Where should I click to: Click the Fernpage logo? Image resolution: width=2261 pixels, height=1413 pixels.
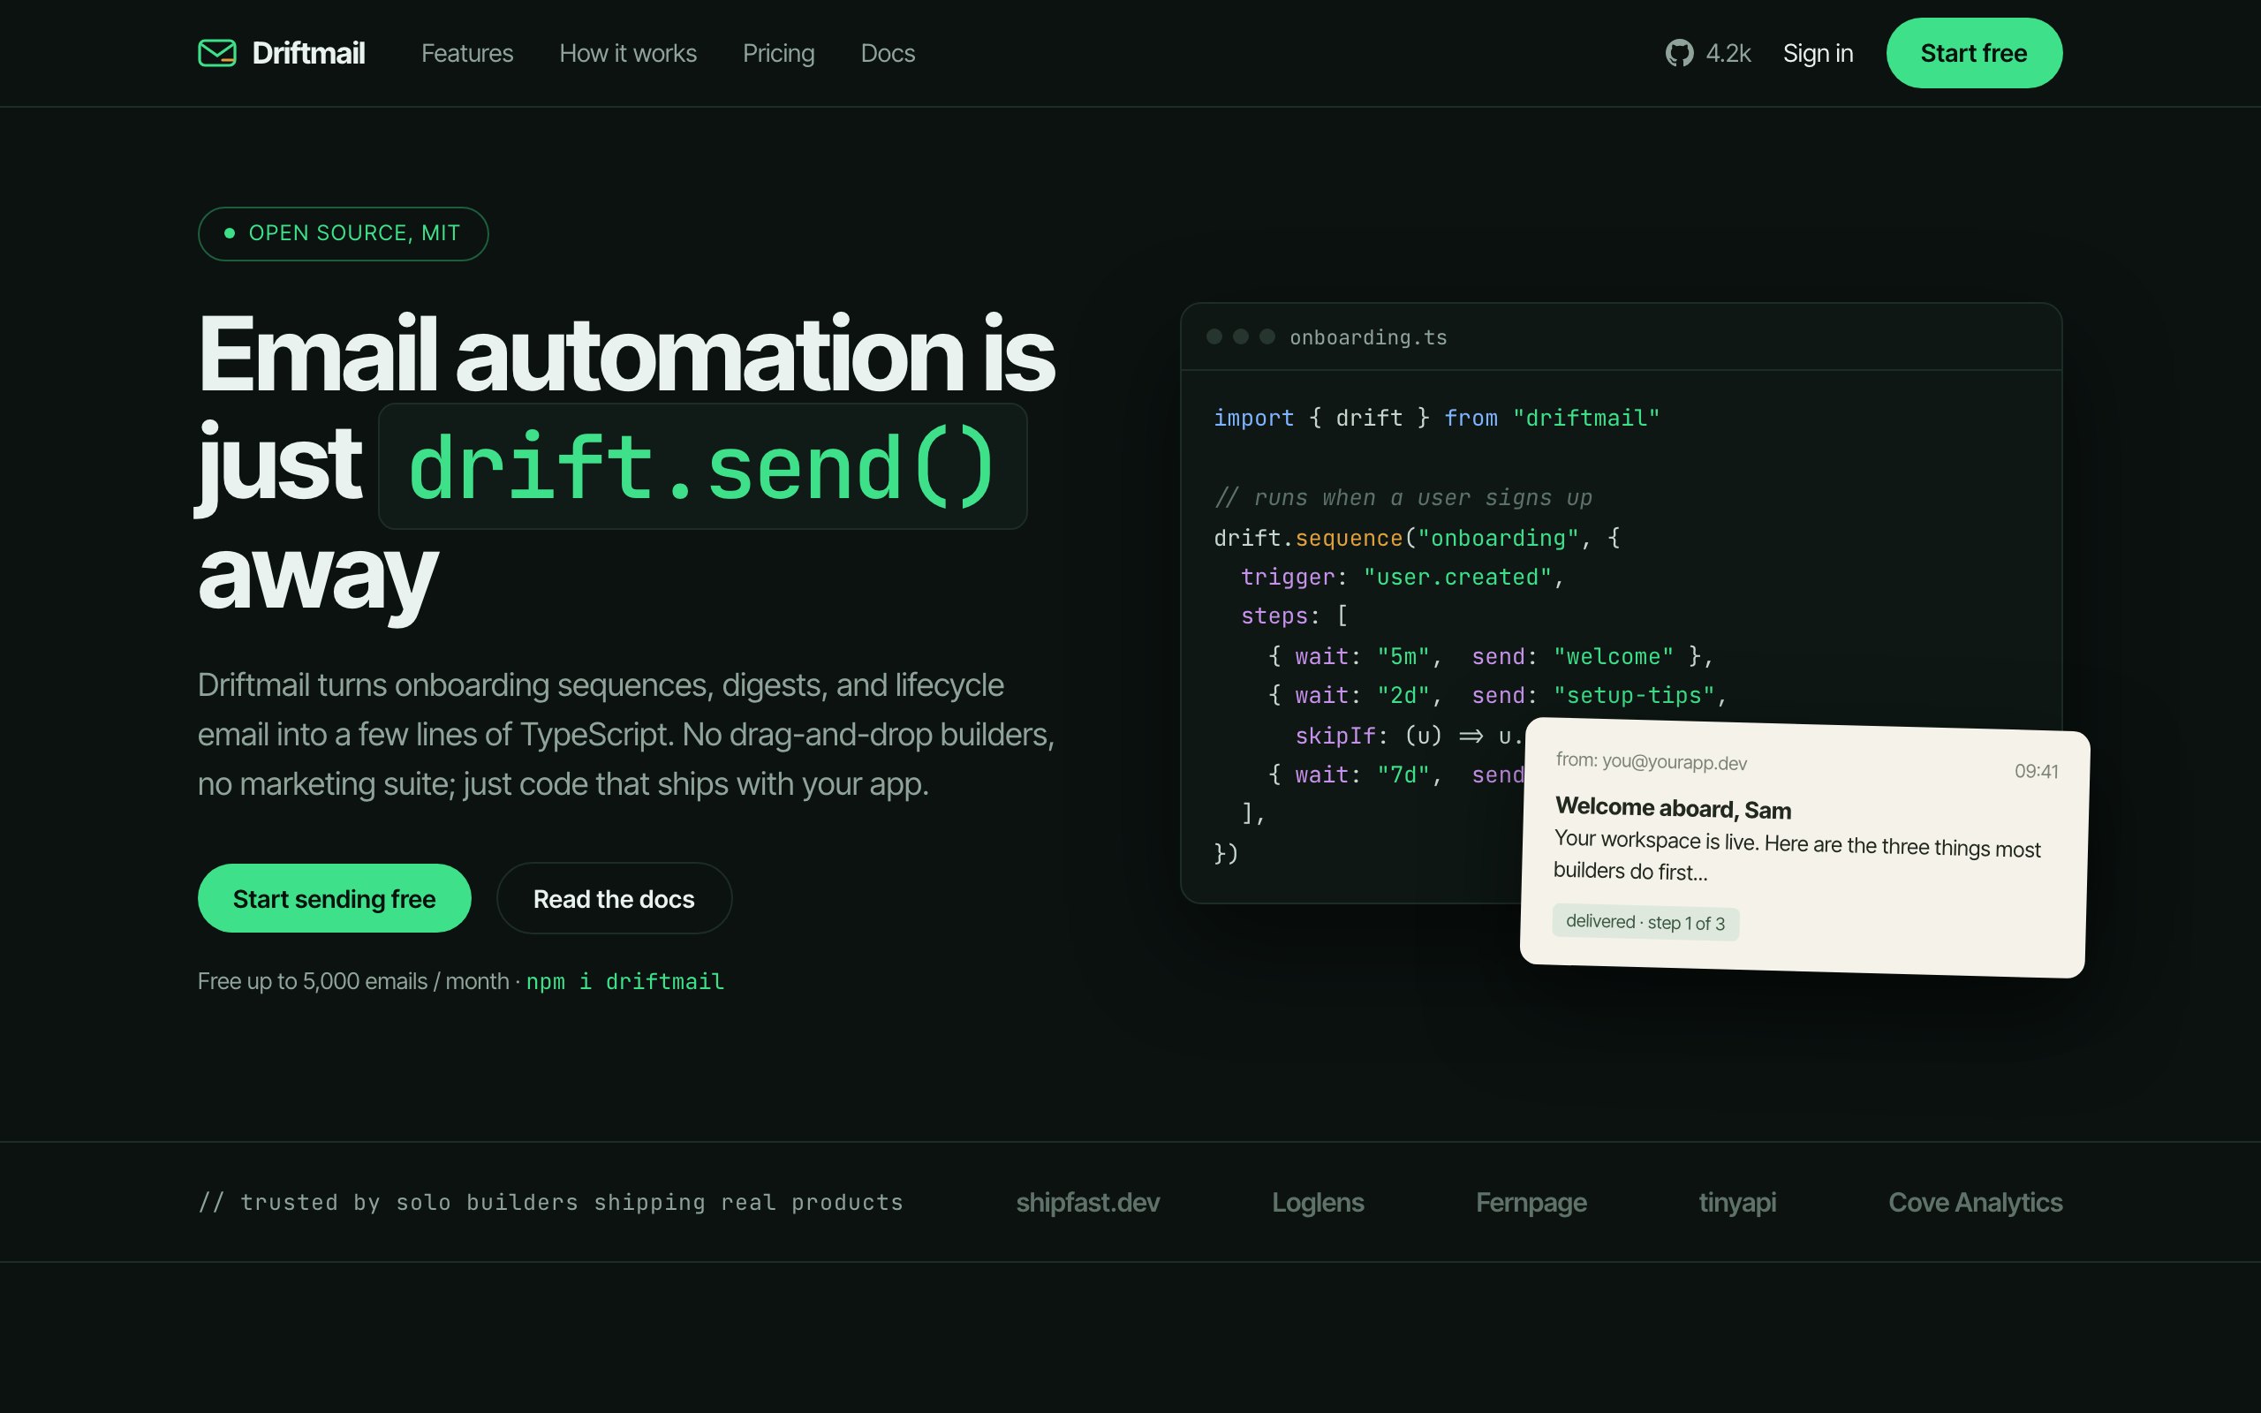1531,1202
